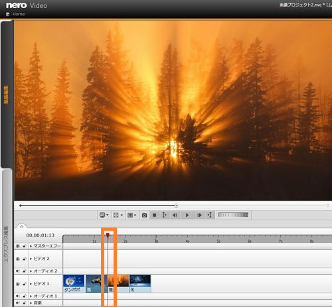Open the fullscreen view mode dropdown
Screen dimensions: 332x307
click(118, 215)
